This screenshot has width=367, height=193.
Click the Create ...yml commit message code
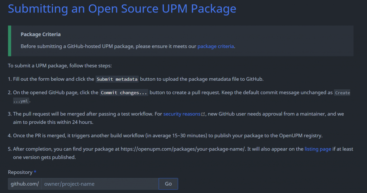(x=342, y=93)
